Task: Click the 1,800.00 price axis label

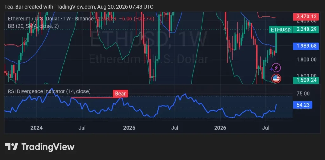Action: (307, 59)
